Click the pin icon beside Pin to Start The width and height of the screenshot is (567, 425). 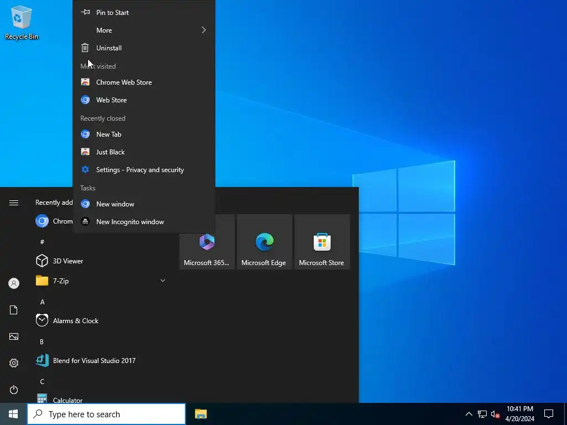click(x=85, y=12)
